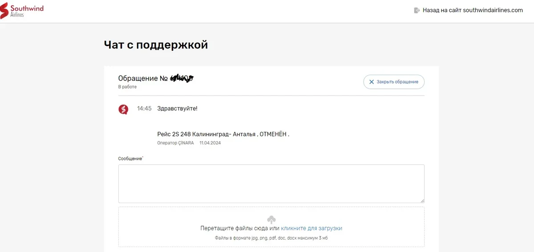
Task: Follow the 'кликните для загрузки' upload link
Action: (311, 228)
